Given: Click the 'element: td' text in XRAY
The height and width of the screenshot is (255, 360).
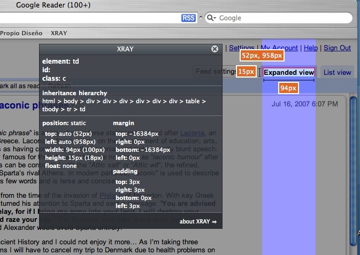Looking at the screenshot, I should (60, 61).
